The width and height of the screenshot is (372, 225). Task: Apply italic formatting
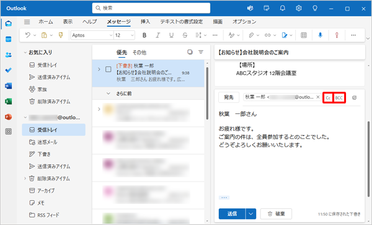pos(157,35)
